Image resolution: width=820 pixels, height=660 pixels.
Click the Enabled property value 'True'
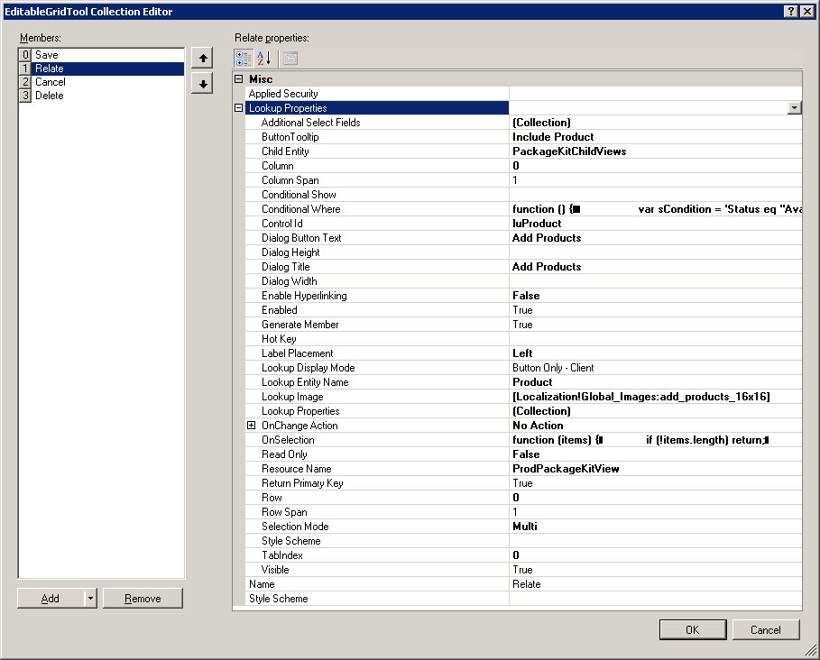522,310
